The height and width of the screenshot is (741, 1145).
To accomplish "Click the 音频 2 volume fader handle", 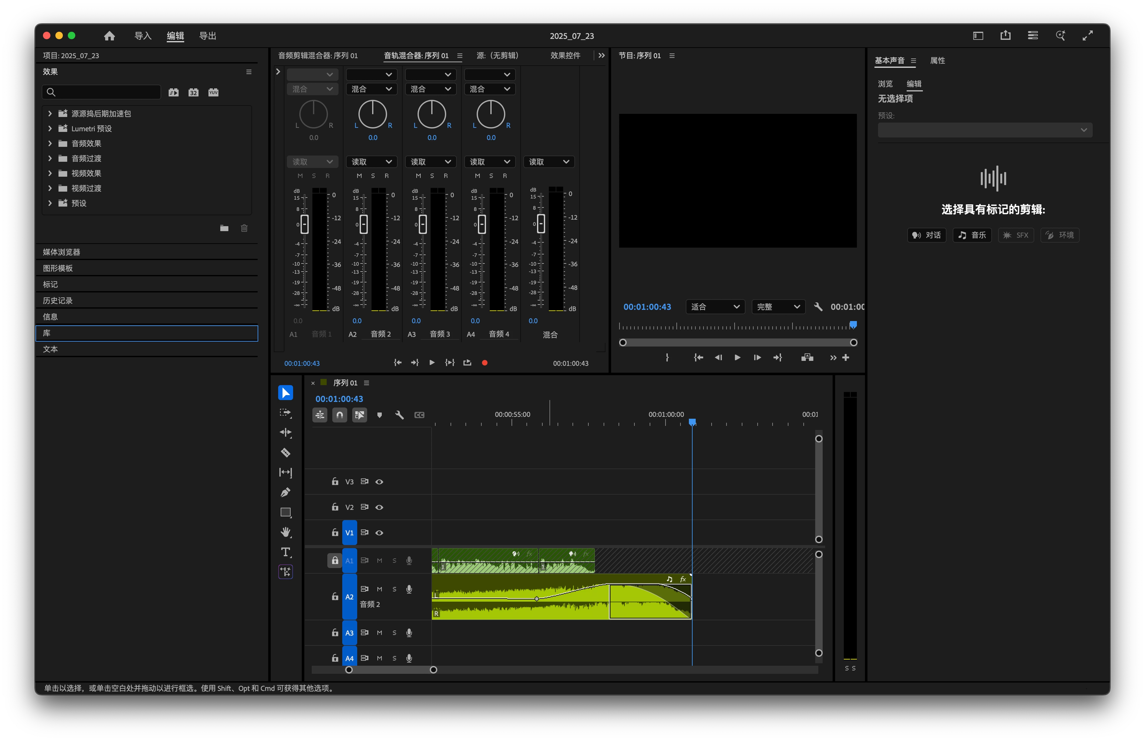I will tap(364, 224).
